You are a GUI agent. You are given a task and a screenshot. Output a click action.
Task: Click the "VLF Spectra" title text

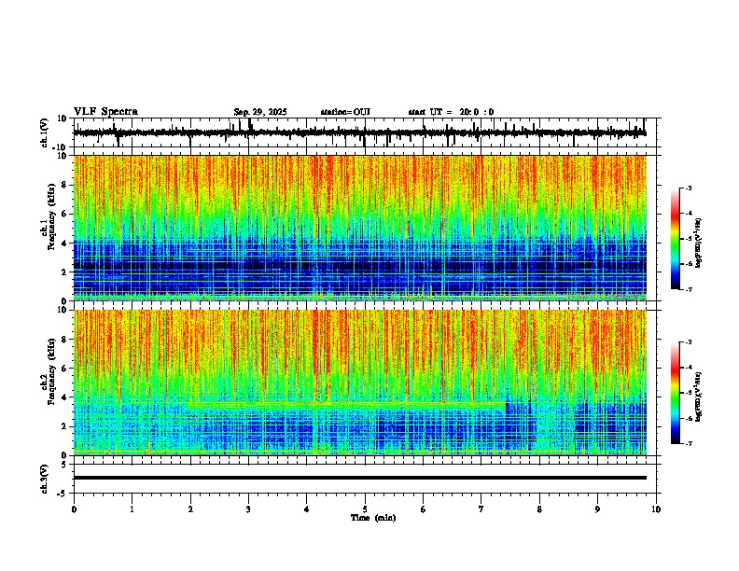click(105, 112)
